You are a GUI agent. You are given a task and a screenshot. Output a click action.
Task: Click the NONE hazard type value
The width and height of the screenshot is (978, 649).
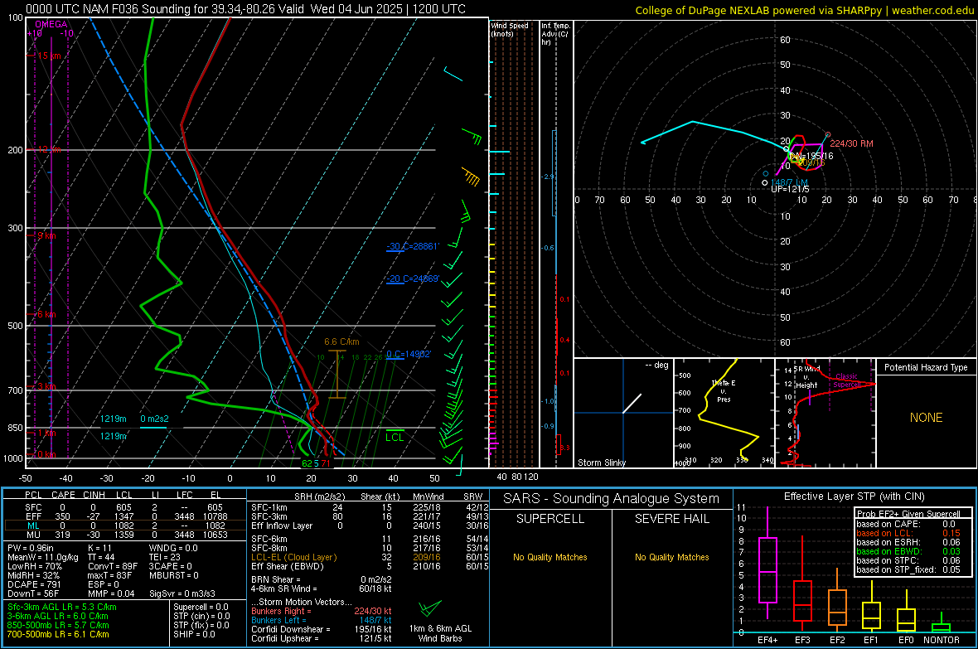pos(926,418)
